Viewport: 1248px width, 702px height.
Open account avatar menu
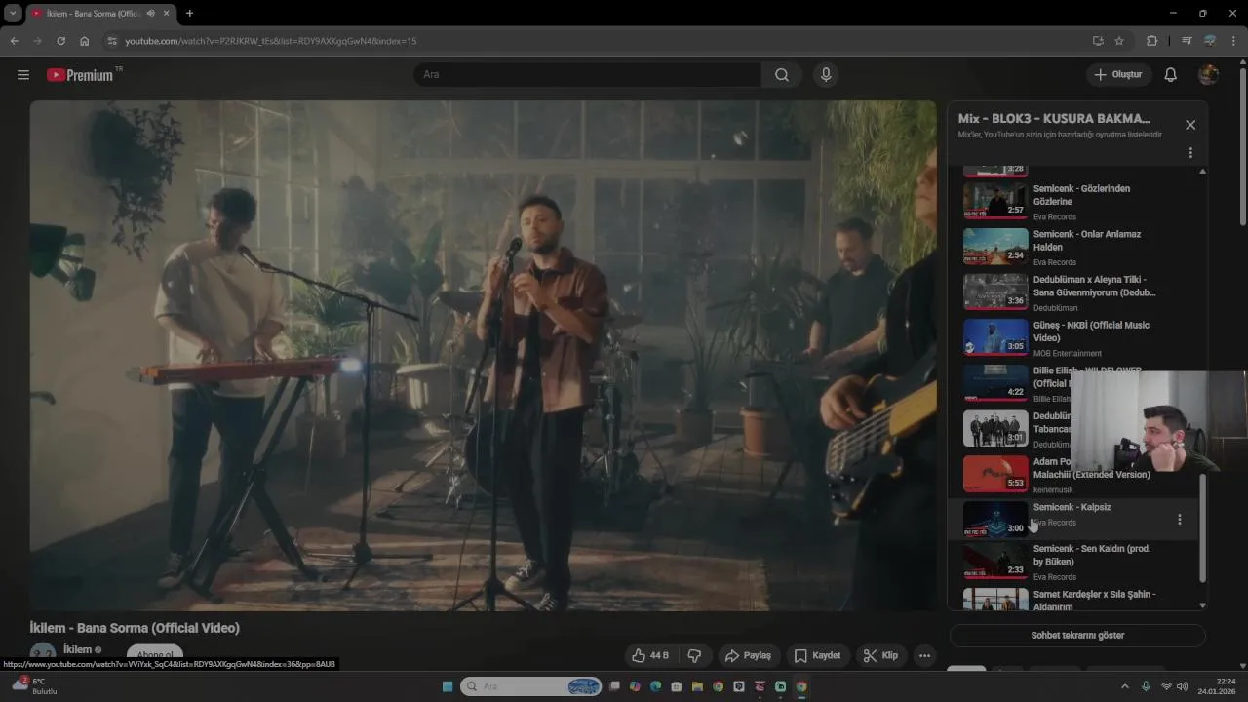(x=1208, y=75)
